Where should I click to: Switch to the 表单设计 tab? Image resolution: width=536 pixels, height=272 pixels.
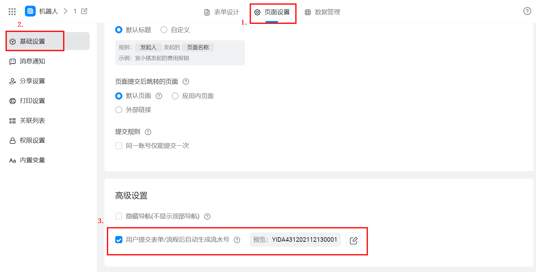click(x=222, y=12)
